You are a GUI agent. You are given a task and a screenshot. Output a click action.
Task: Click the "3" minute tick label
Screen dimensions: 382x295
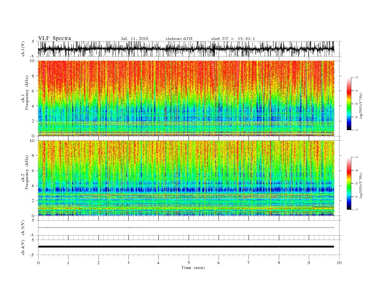[x=128, y=263]
